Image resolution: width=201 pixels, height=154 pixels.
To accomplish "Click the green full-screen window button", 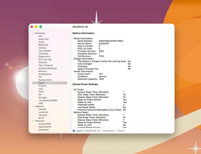I will pyautogui.click(x=41, y=27).
